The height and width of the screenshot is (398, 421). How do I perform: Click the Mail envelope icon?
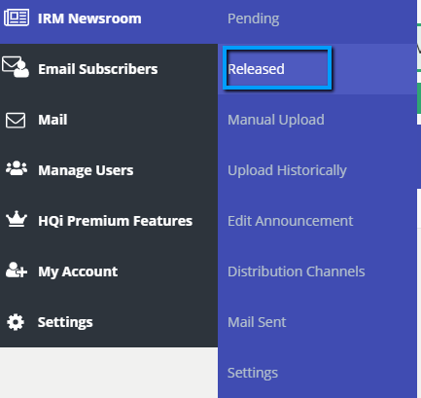click(x=16, y=121)
